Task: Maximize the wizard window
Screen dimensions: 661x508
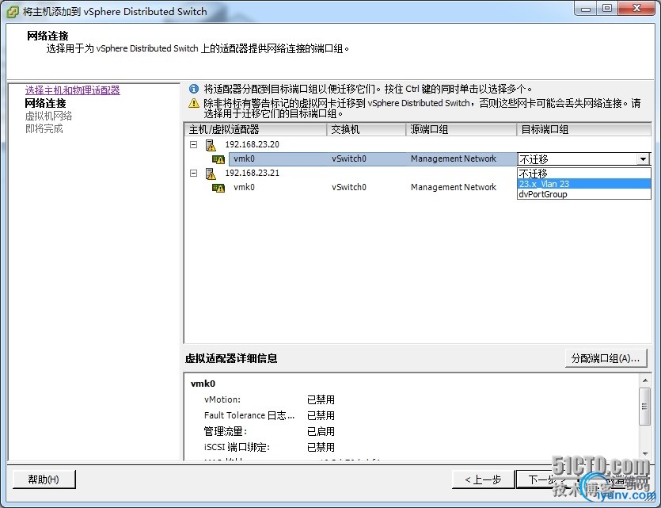Action: click(607, 9)
